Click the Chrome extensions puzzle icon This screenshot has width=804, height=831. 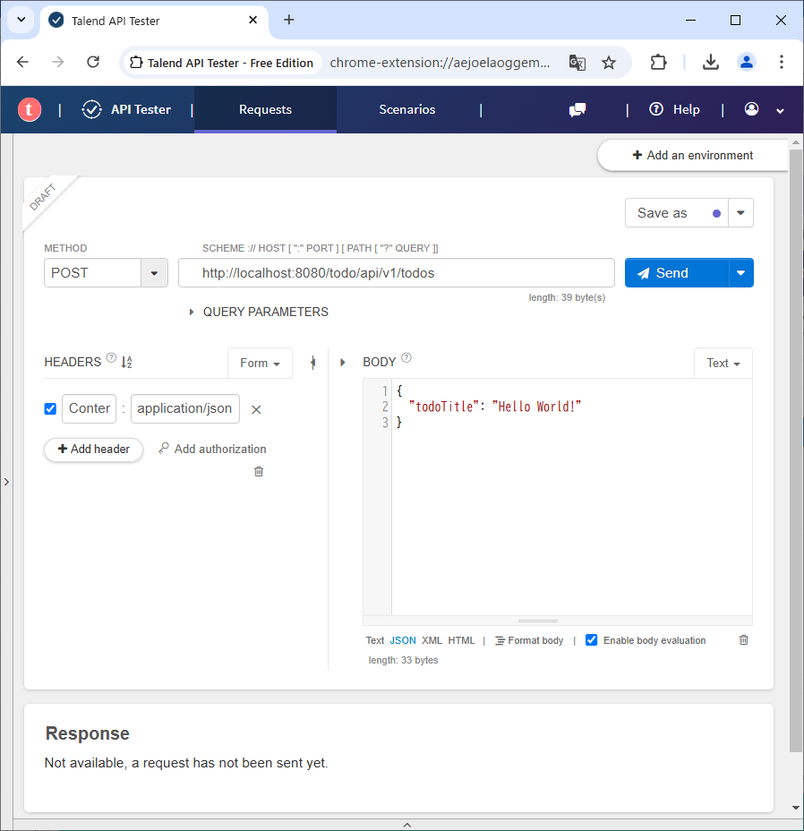658,63
